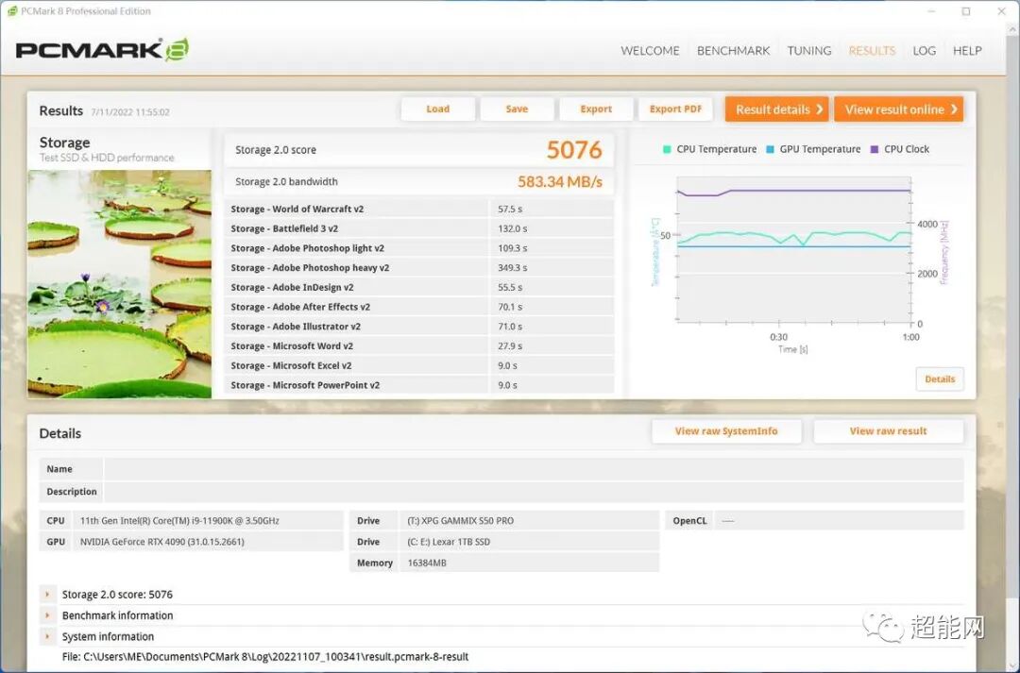The image size is (1020, 673).
Task: Click the Name input field
Action: [x=534, y=469]
